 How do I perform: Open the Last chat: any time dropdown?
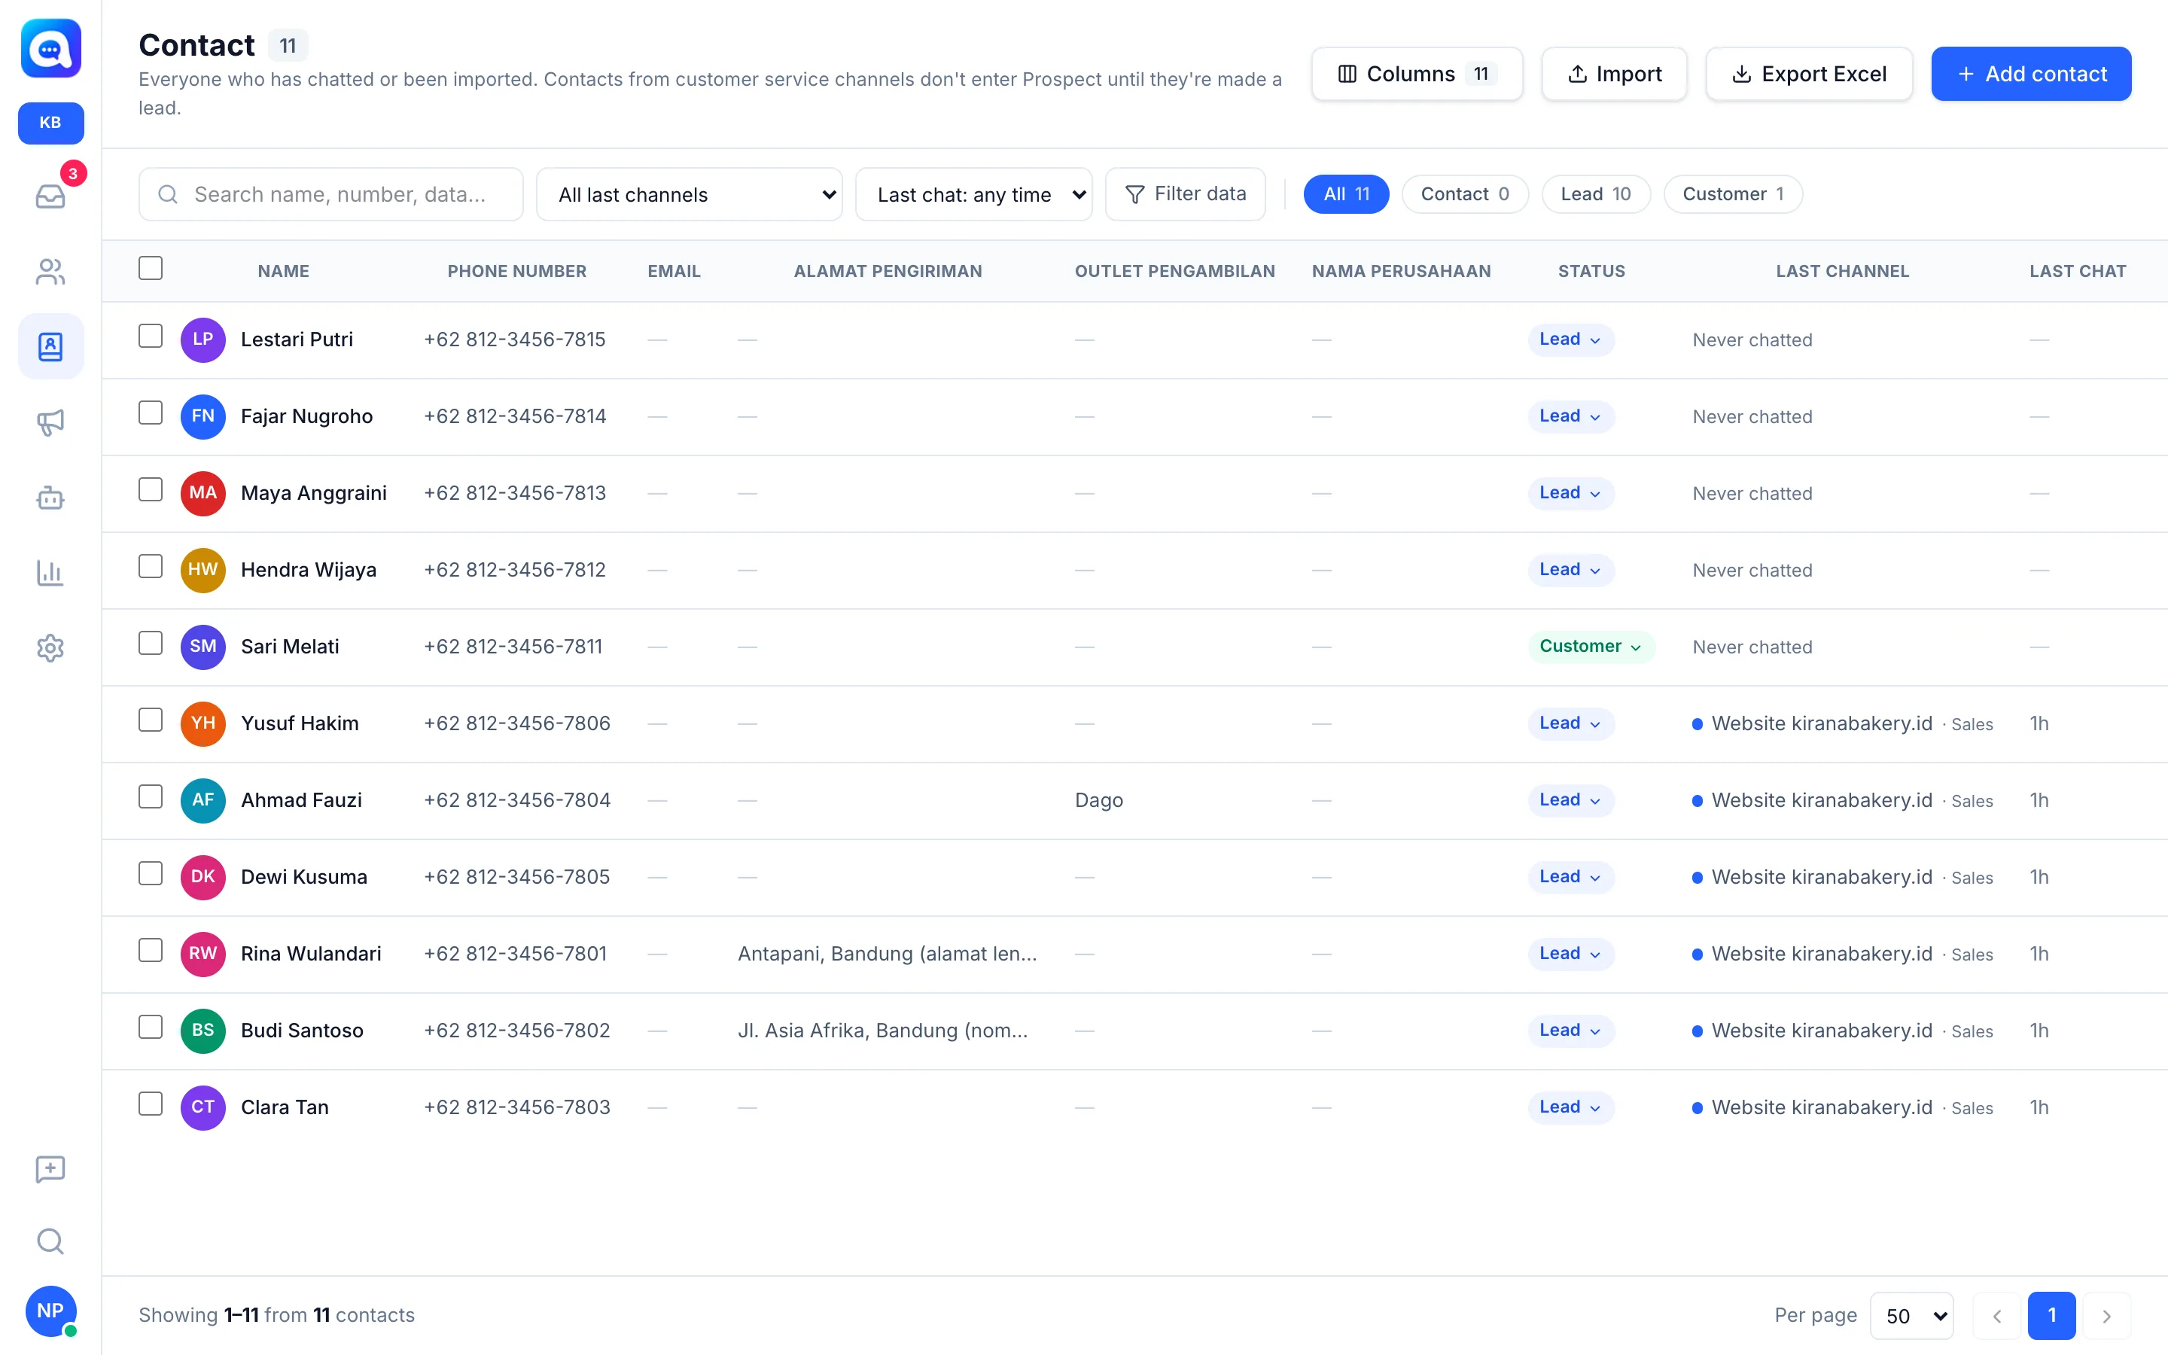click(974, 194)
